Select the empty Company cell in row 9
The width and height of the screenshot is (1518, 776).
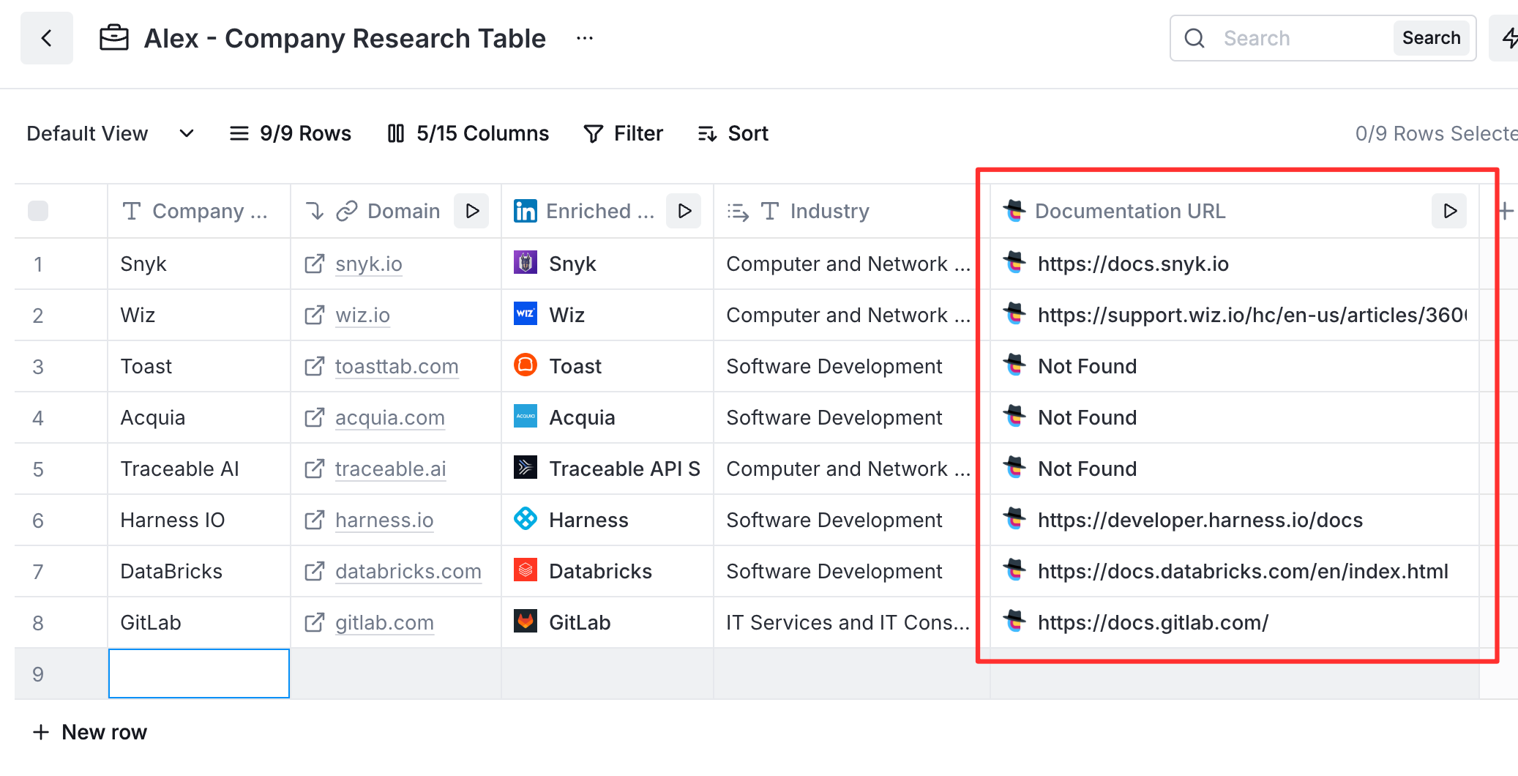point(199,674)
